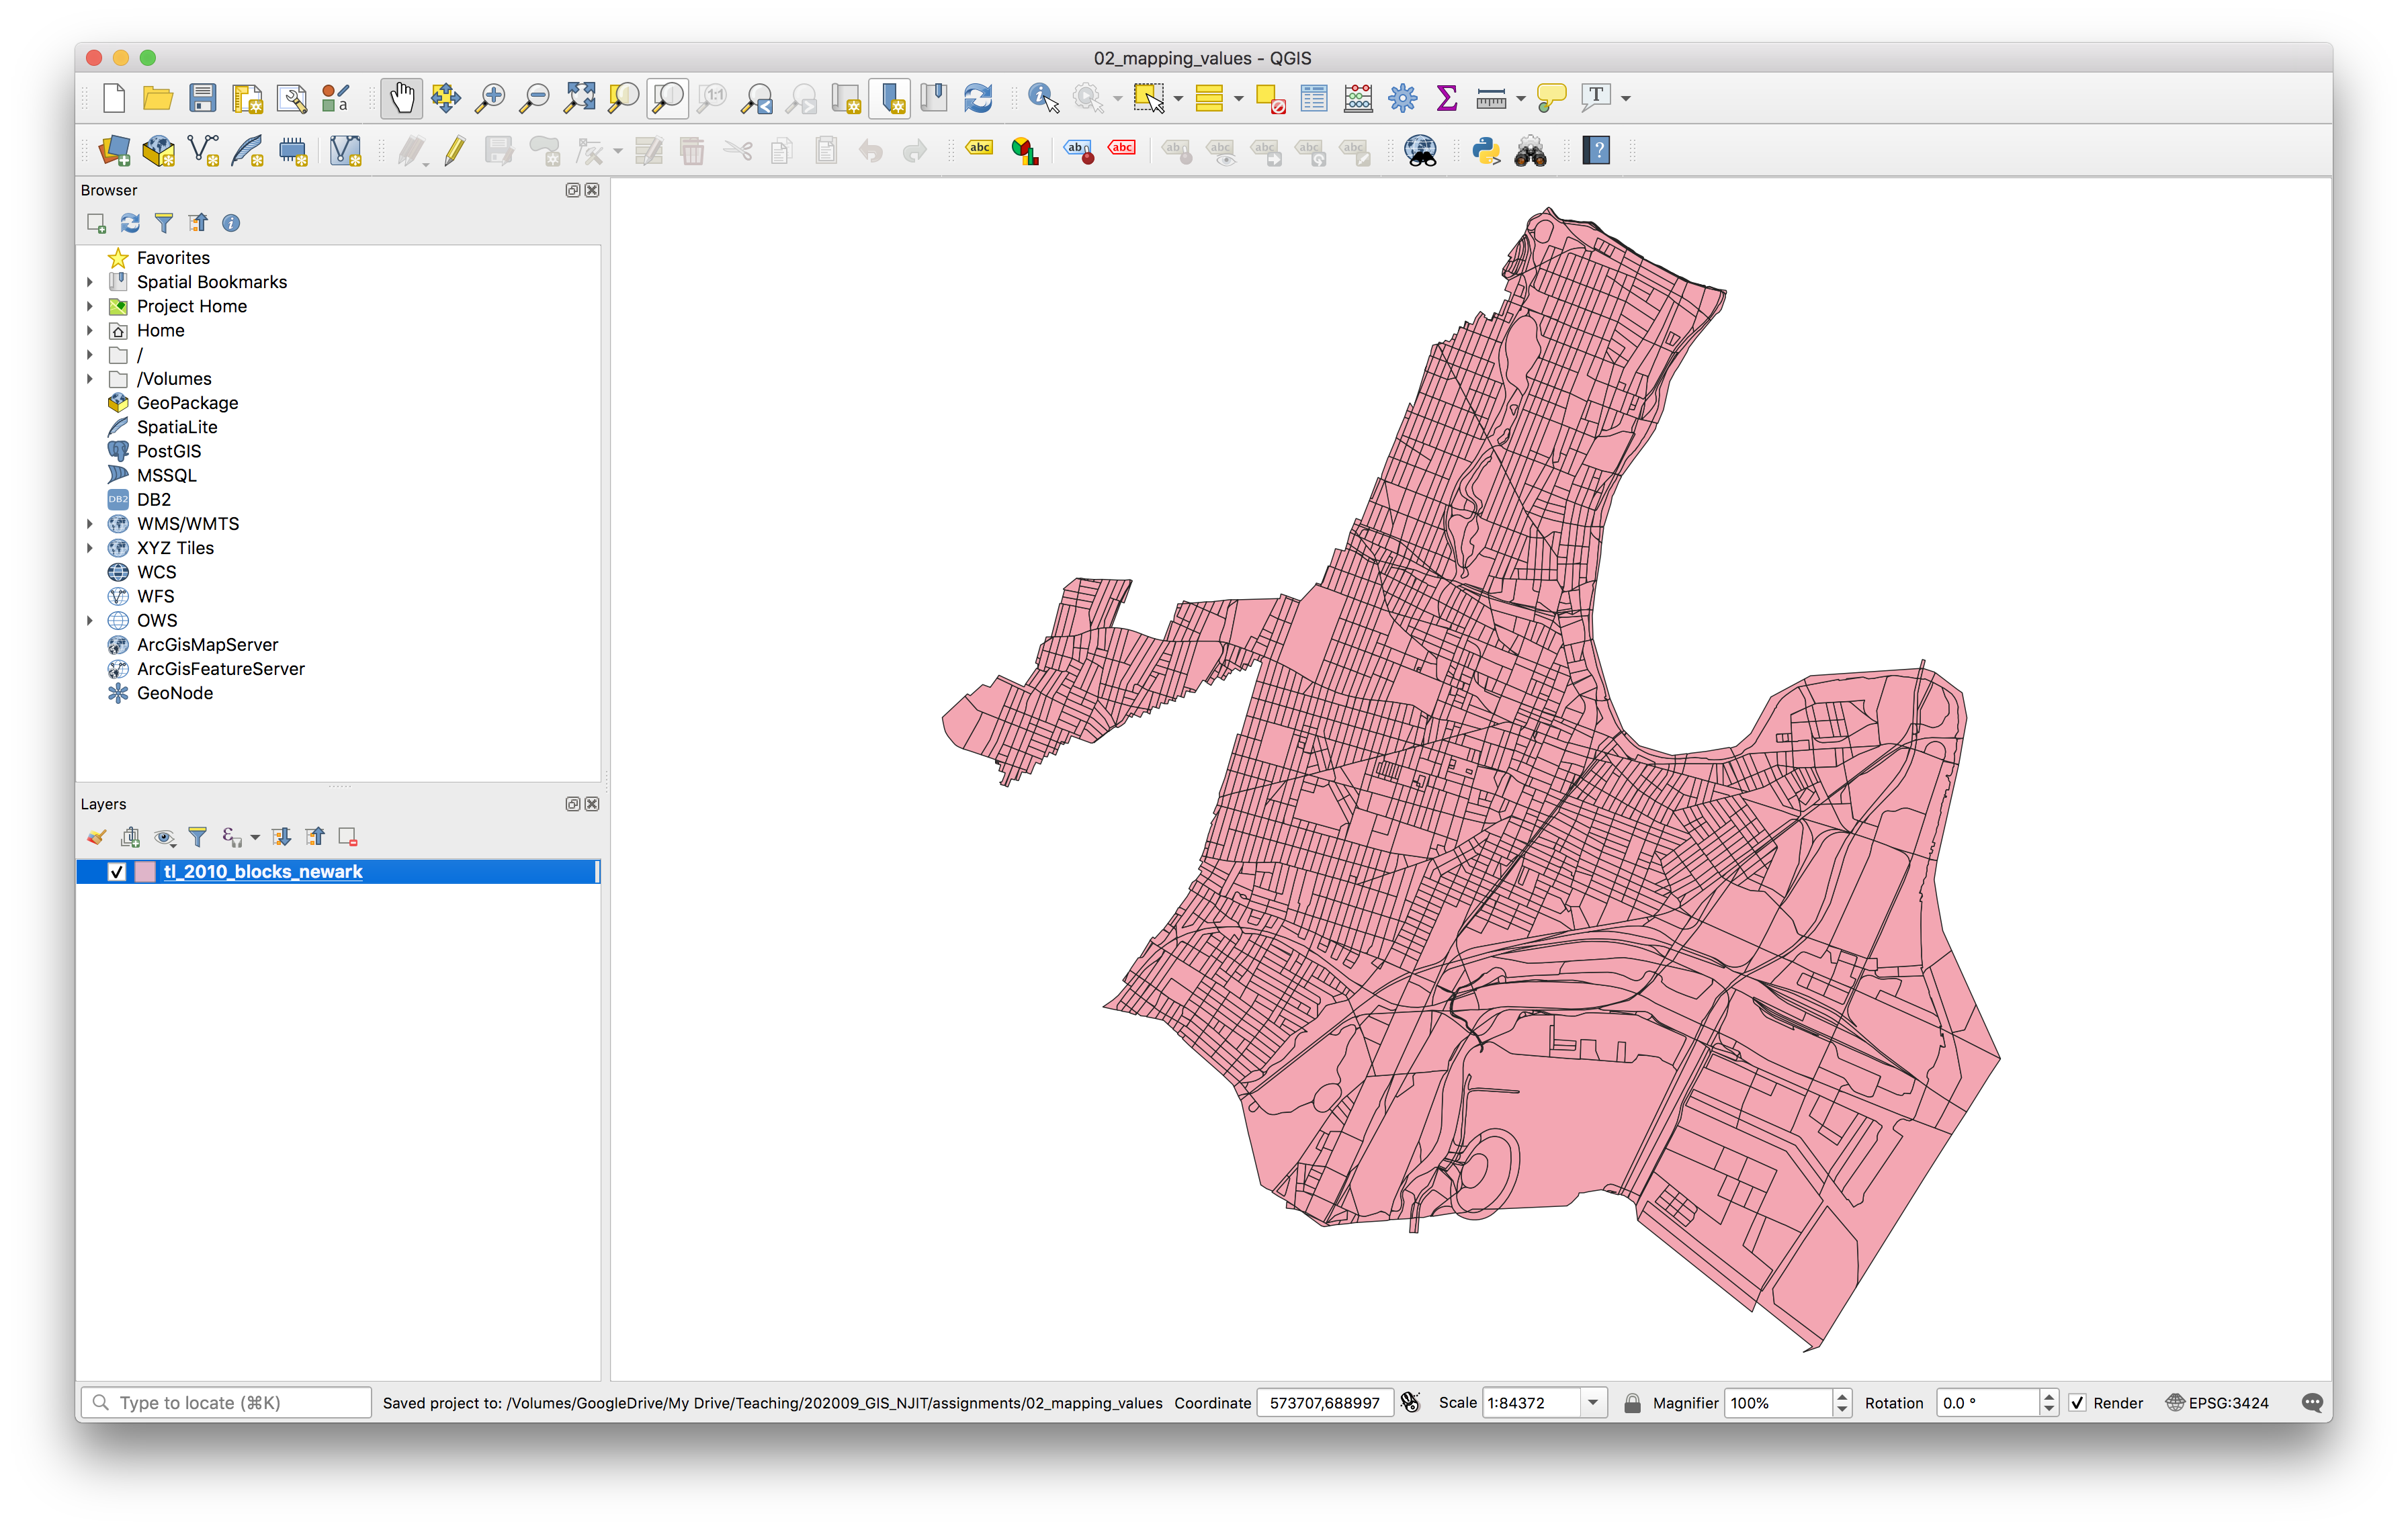Select the Pan Map hand tool

pos(401,98)
